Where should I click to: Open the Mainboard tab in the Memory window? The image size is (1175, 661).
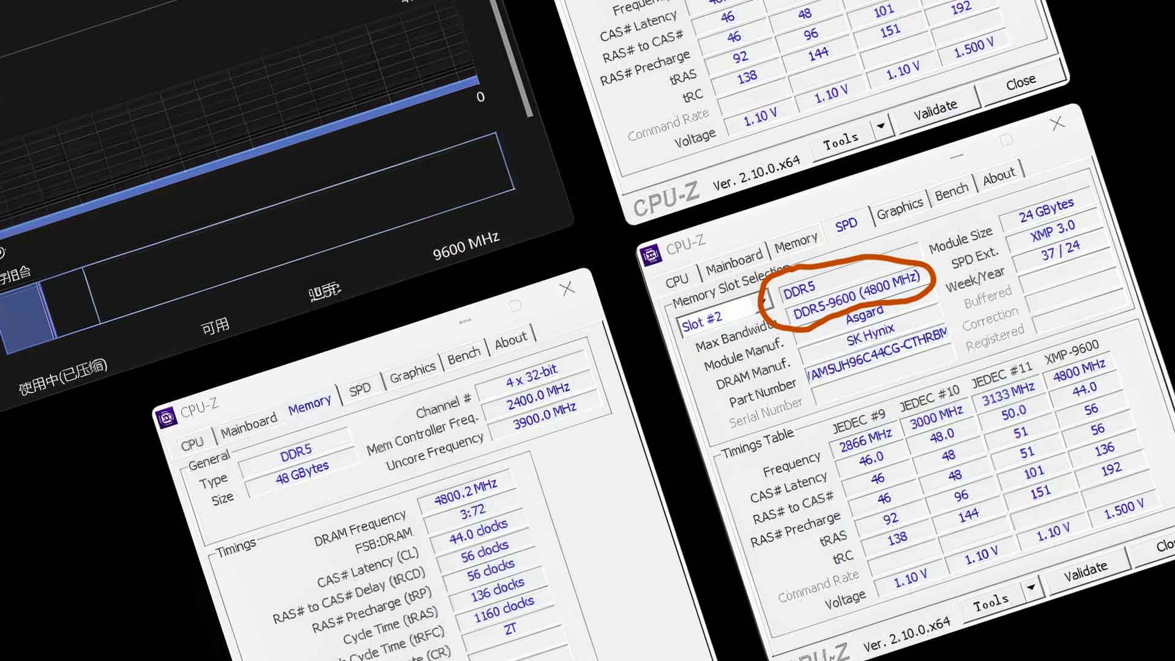point(248,426)
